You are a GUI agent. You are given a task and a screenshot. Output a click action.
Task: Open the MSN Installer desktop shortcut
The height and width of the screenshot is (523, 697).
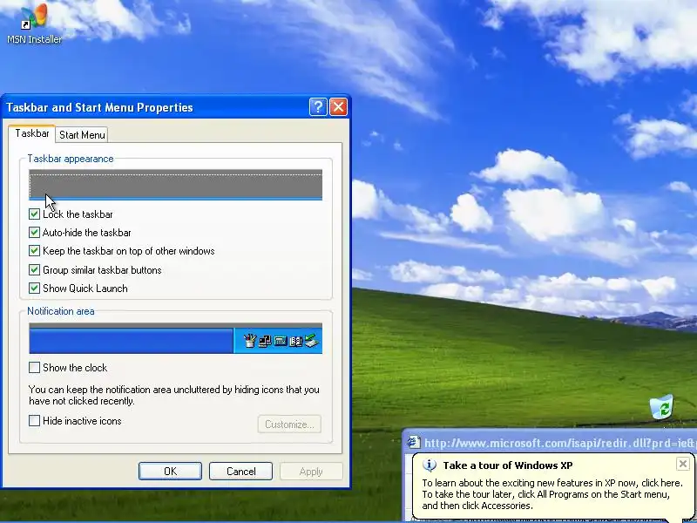pyautogui.click(x=34, y=24)
